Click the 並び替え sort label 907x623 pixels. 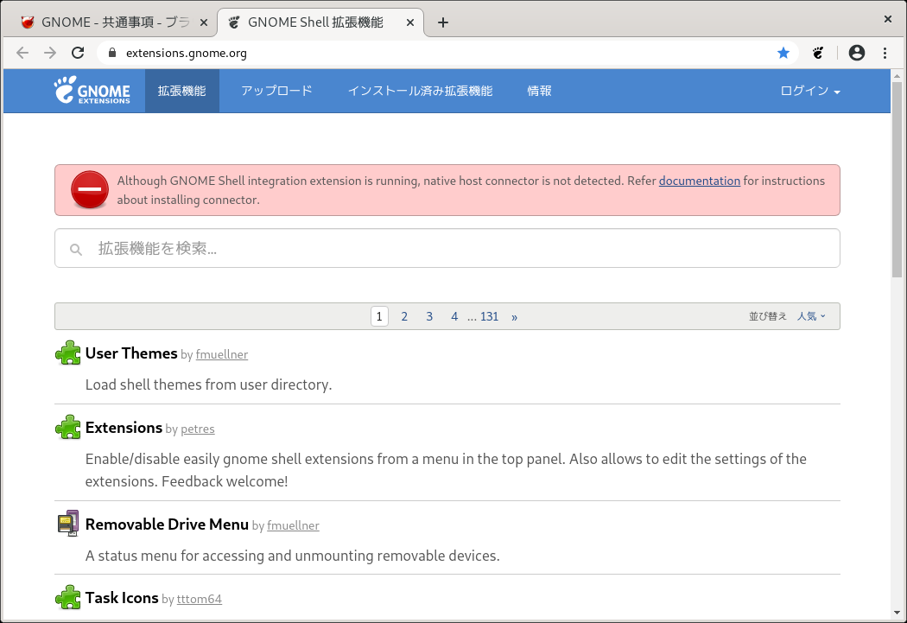click(768, 316)
